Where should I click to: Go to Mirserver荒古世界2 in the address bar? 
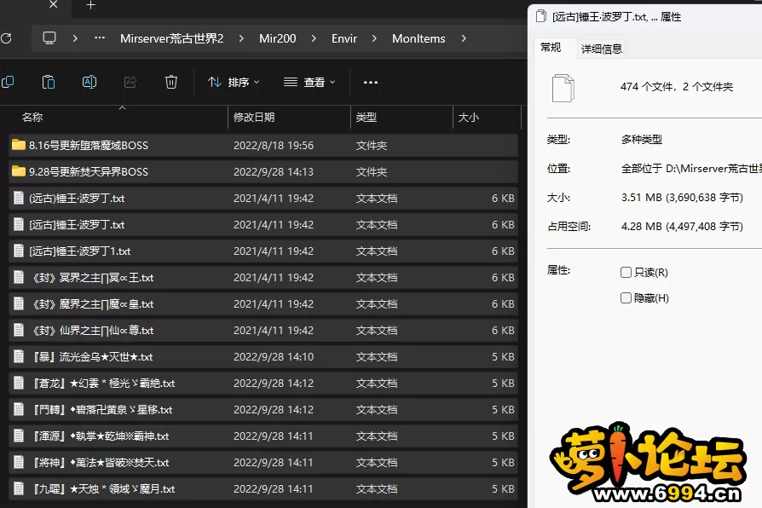click(171, 38)
